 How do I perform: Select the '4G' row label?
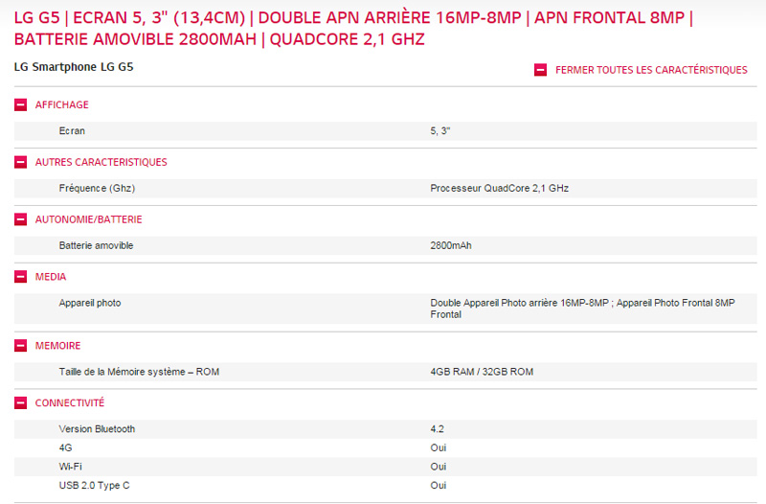[x=65, y=447]
